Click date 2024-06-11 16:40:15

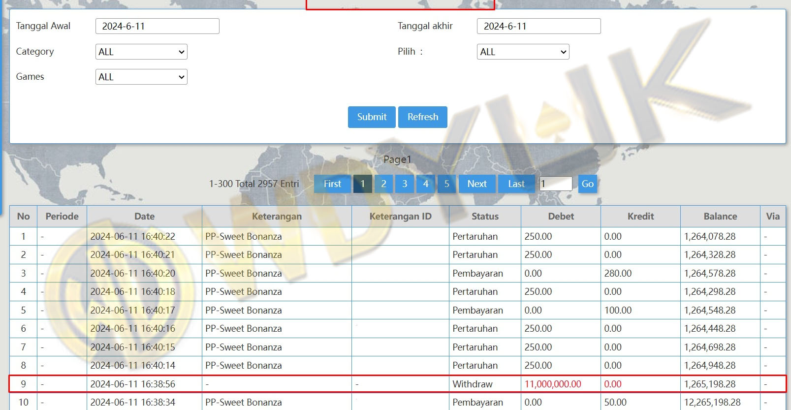[132, 347]
